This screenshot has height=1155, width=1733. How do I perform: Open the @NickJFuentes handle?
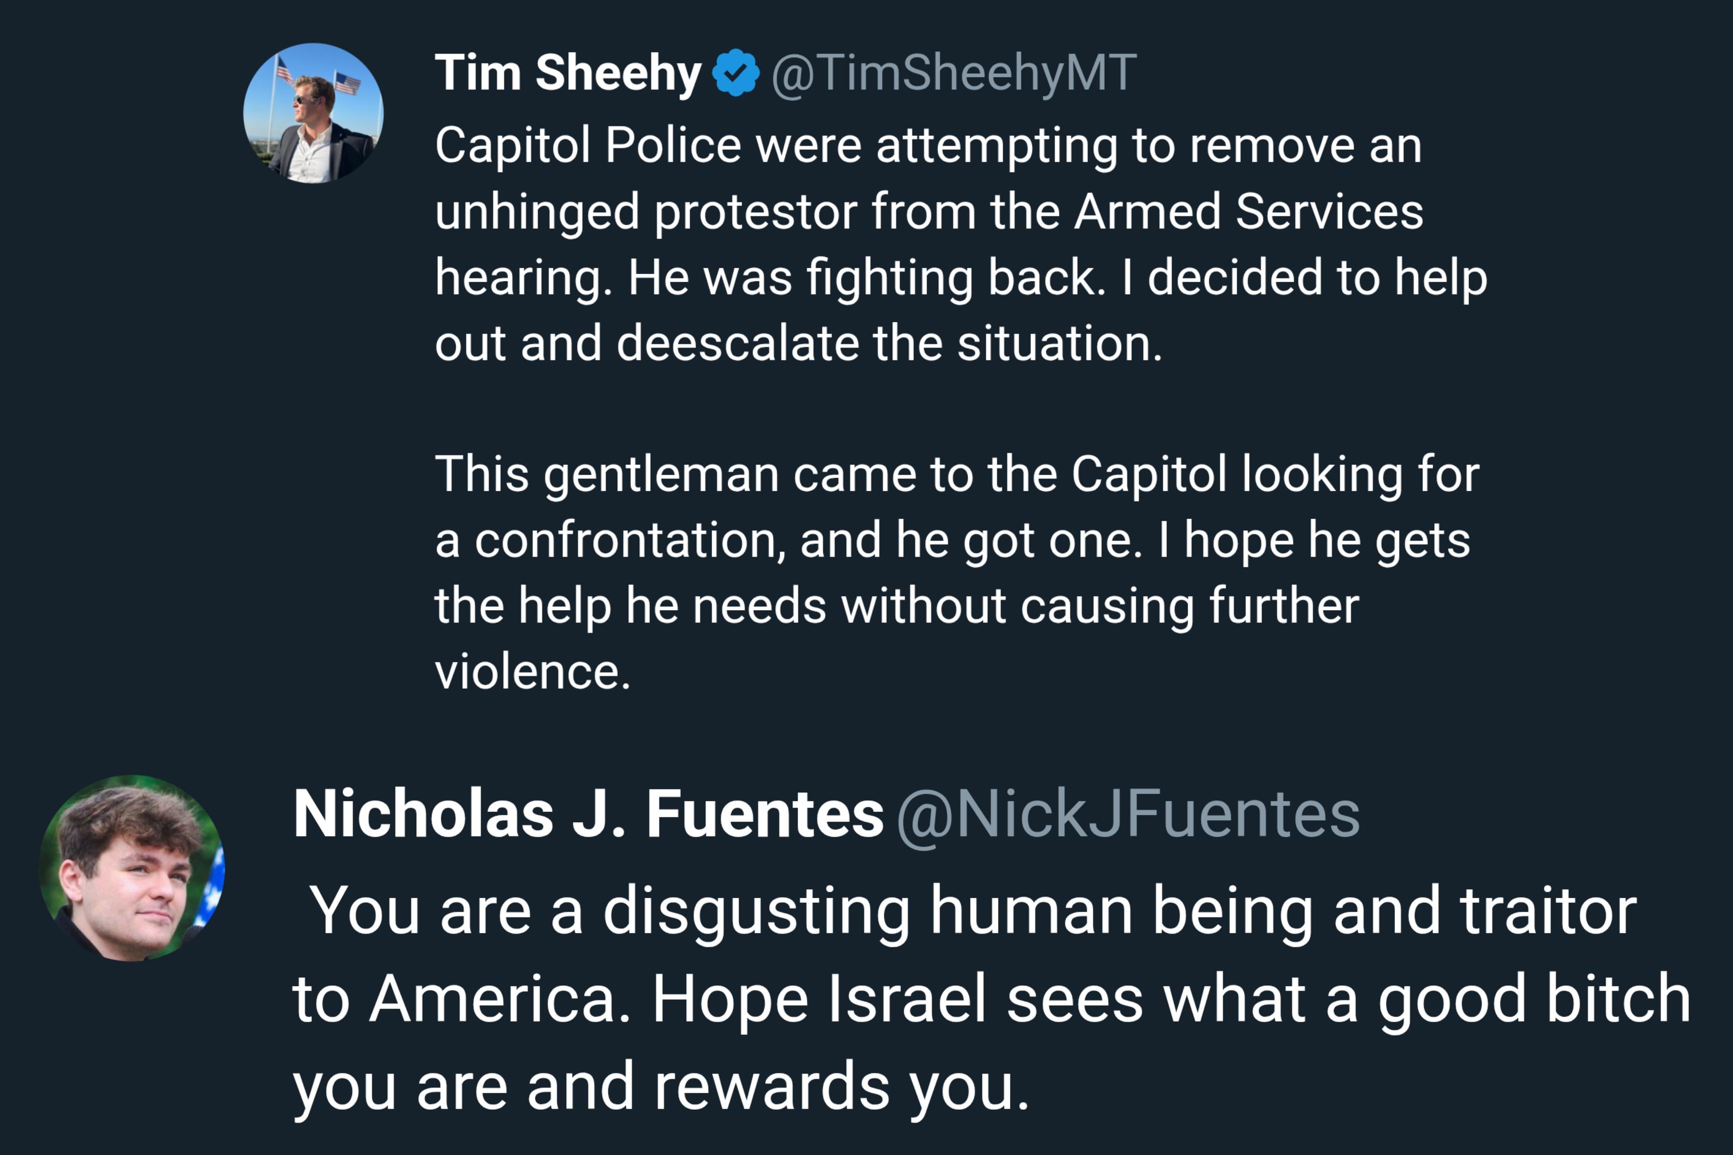pyautogui.click(x=1128, y=814)
